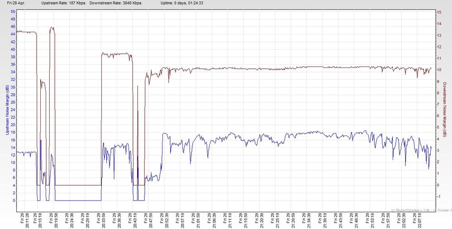The image size is (452, 229).
Task: Click the 24 tick on the upstream axis
Action: [x=13, y=110]
